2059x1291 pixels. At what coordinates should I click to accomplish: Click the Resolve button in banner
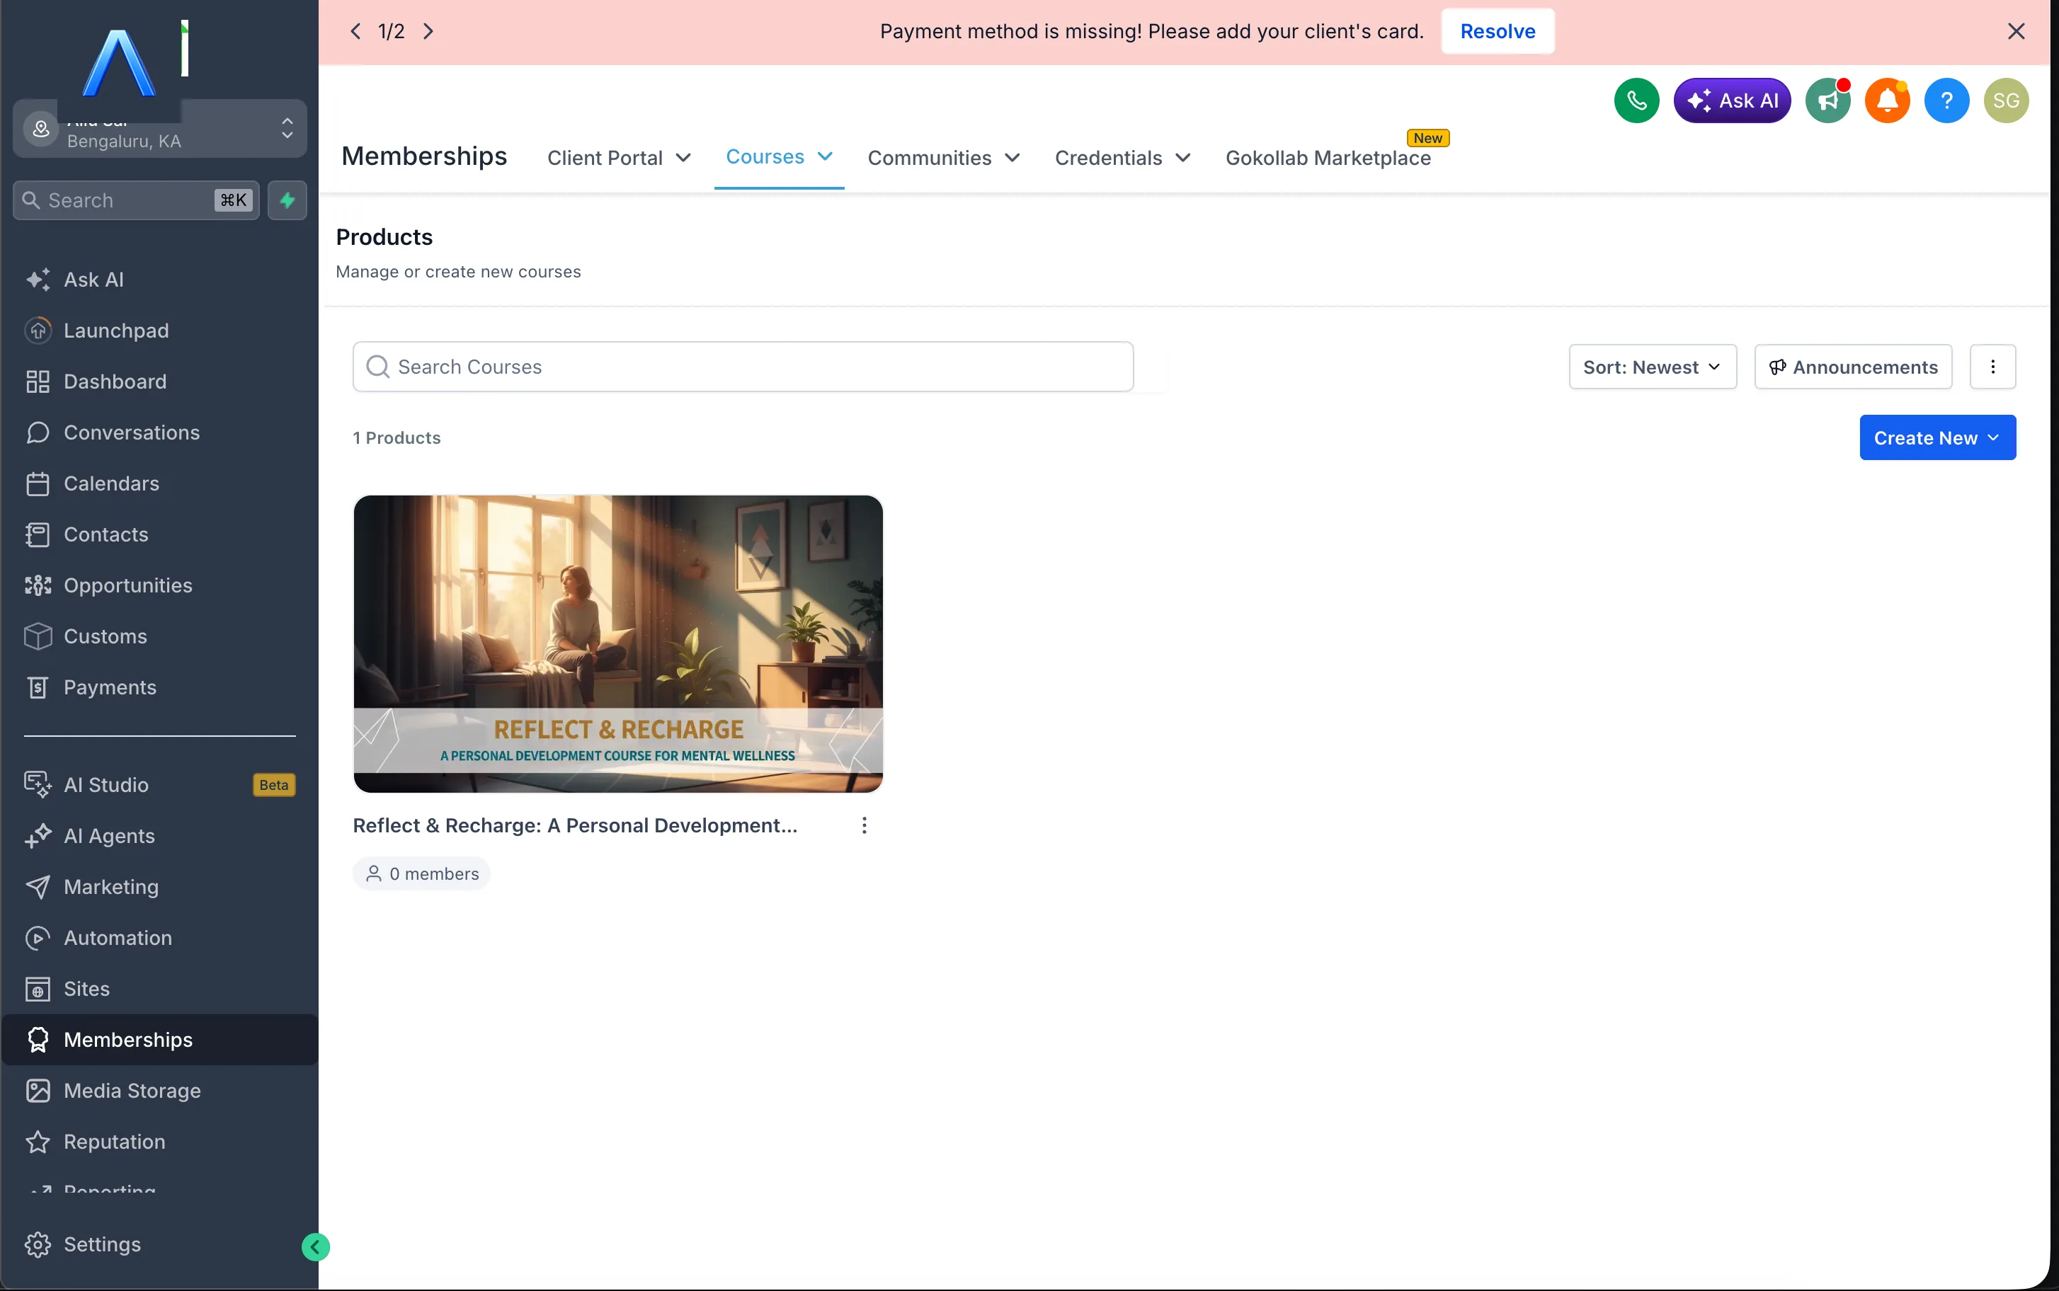click(1497, 32)
